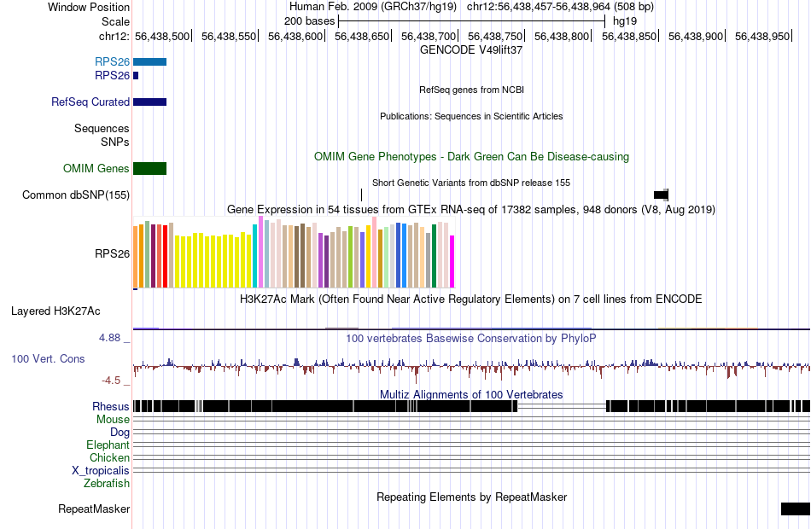Screen dimensions: 811x529
Task: Click the Sequences track label
Action: coord(102,128)
